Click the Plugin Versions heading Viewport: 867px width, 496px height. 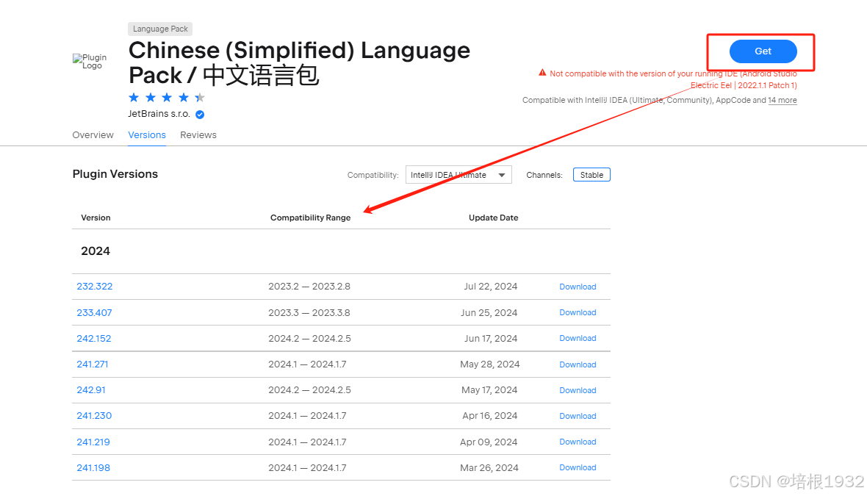[115, 174]
